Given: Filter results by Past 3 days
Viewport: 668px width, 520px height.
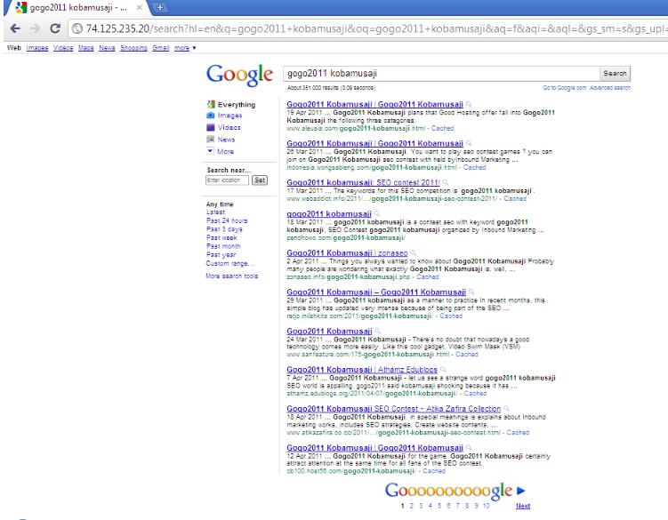Looking at the screenshot, I should pos(224,229).
